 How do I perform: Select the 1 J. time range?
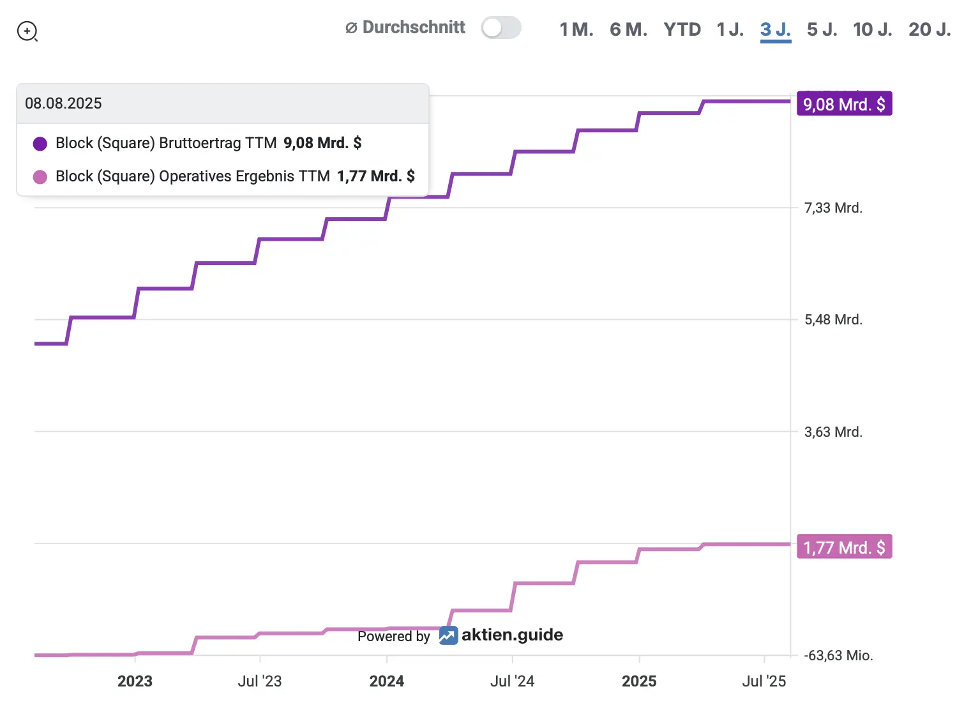(730, 29)
